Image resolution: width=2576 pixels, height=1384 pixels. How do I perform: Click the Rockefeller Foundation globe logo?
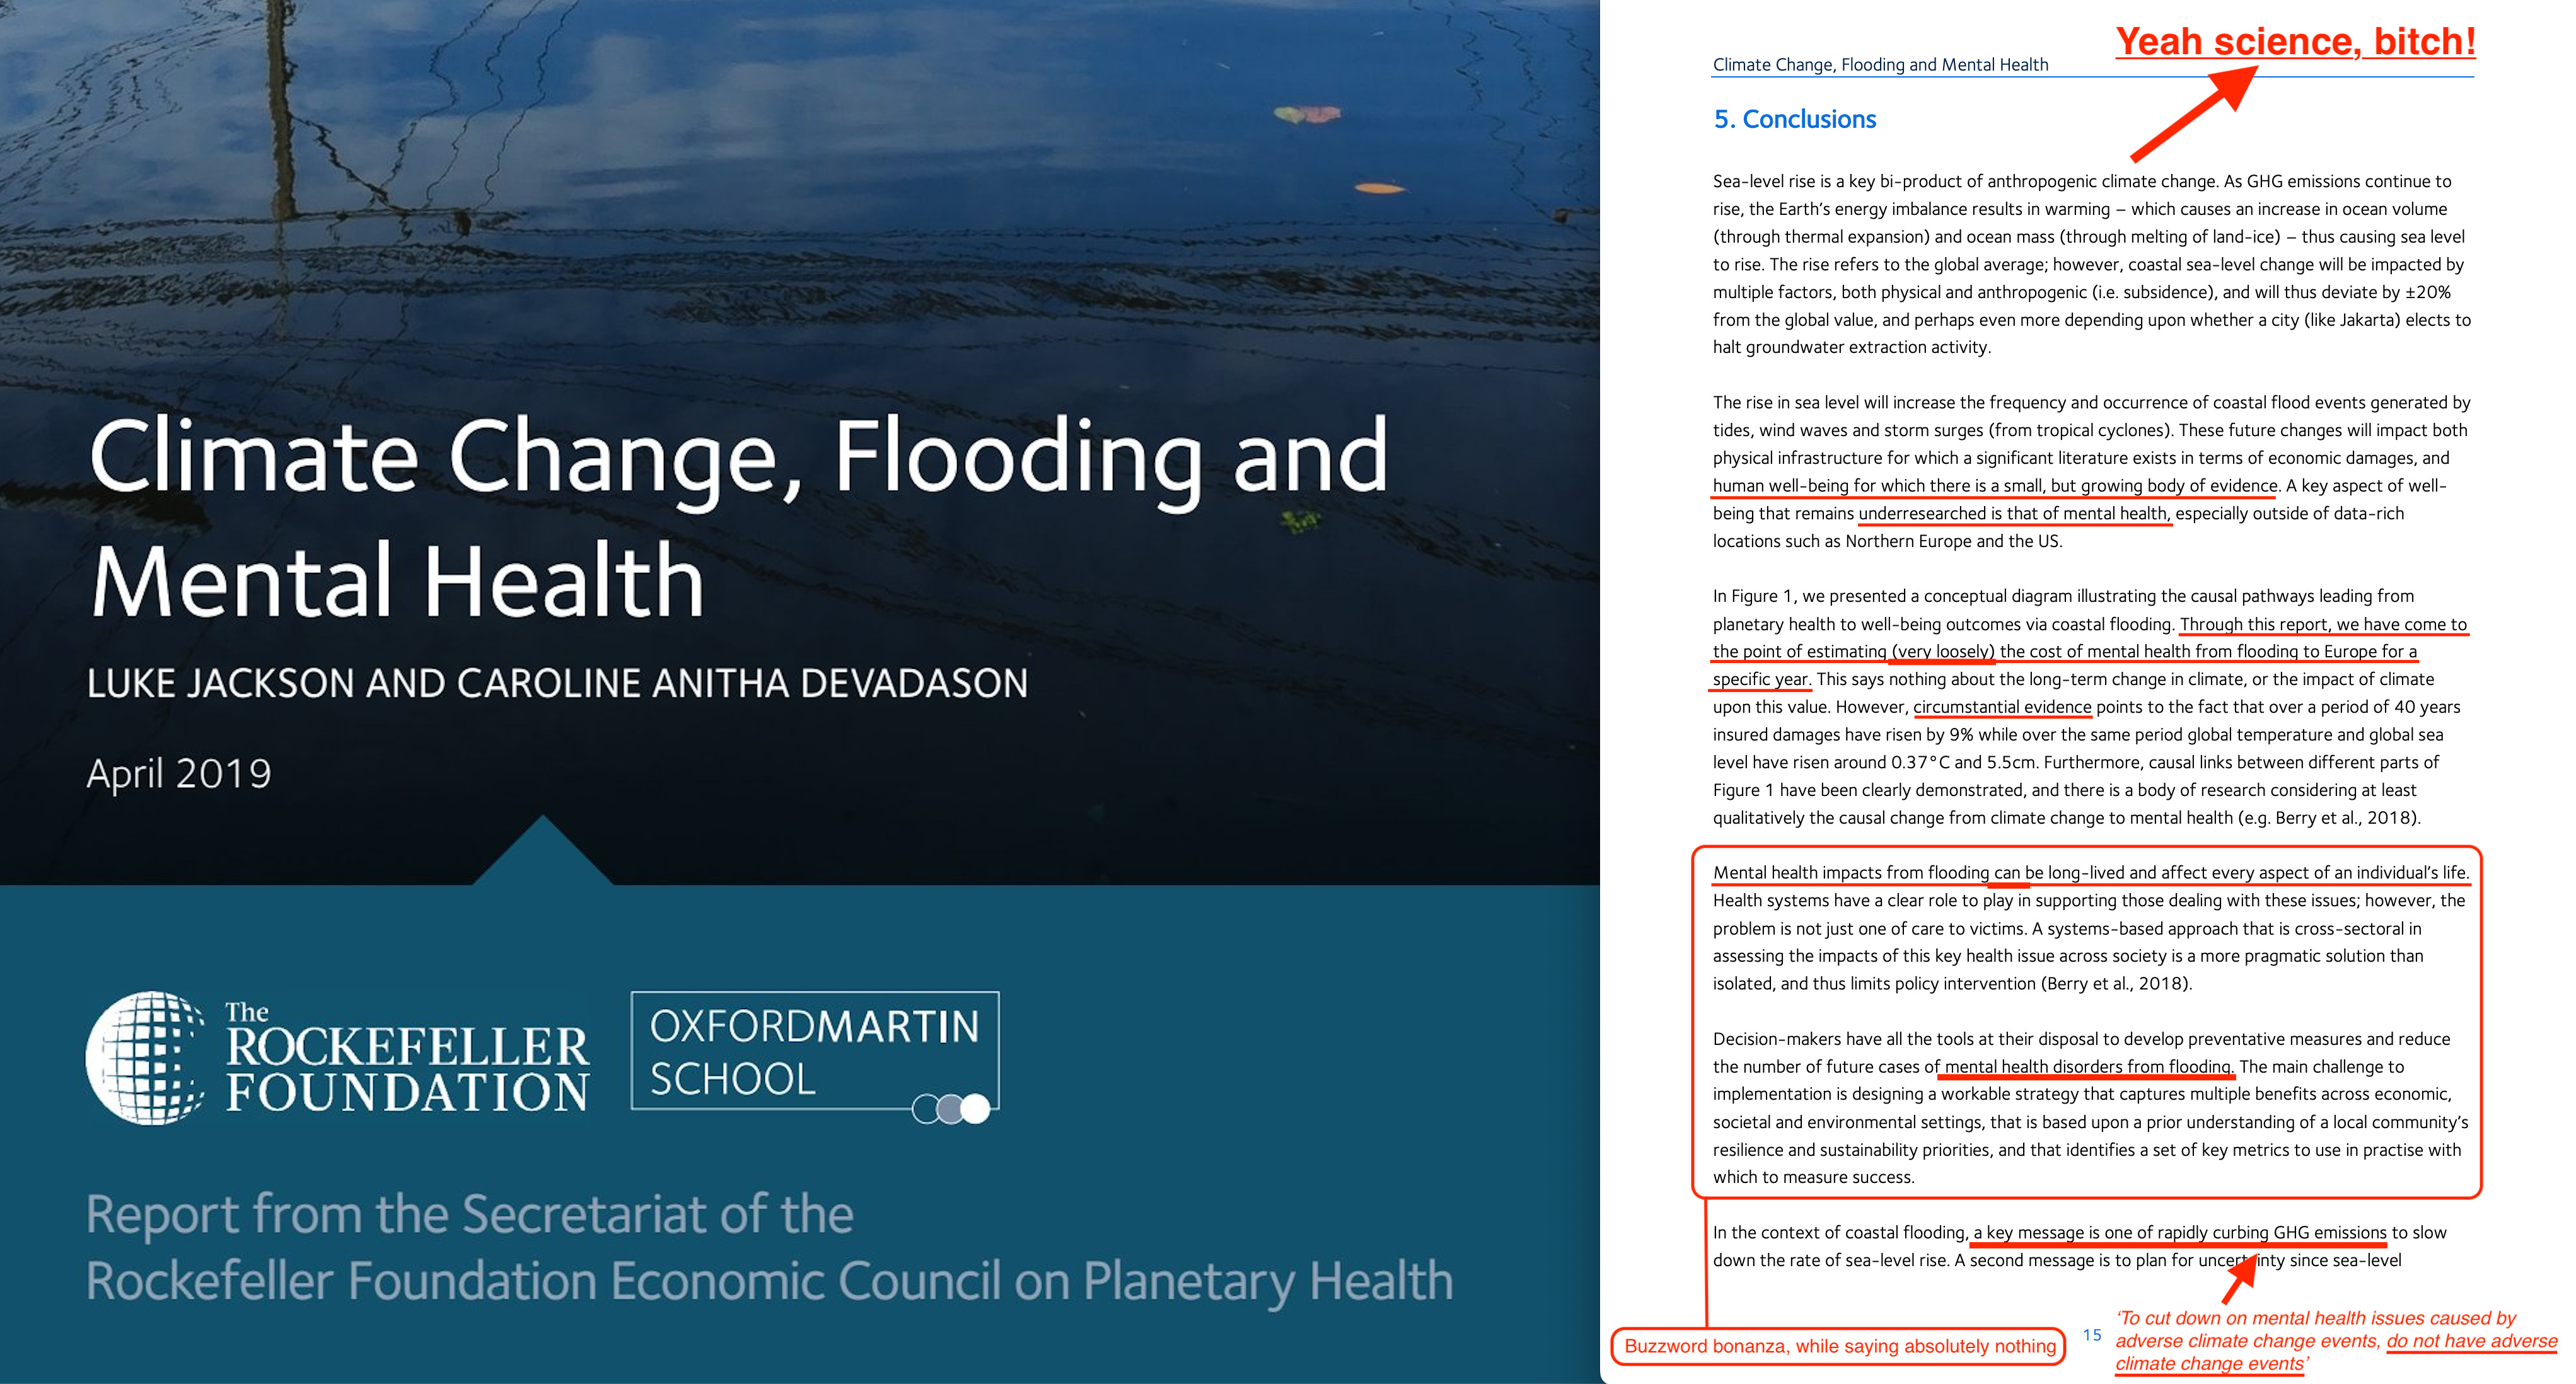point(146,1057)
